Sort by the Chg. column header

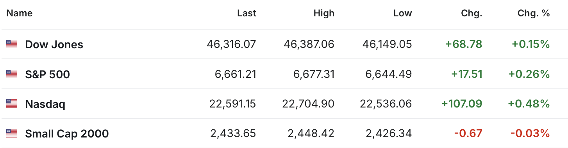point(472,13)
